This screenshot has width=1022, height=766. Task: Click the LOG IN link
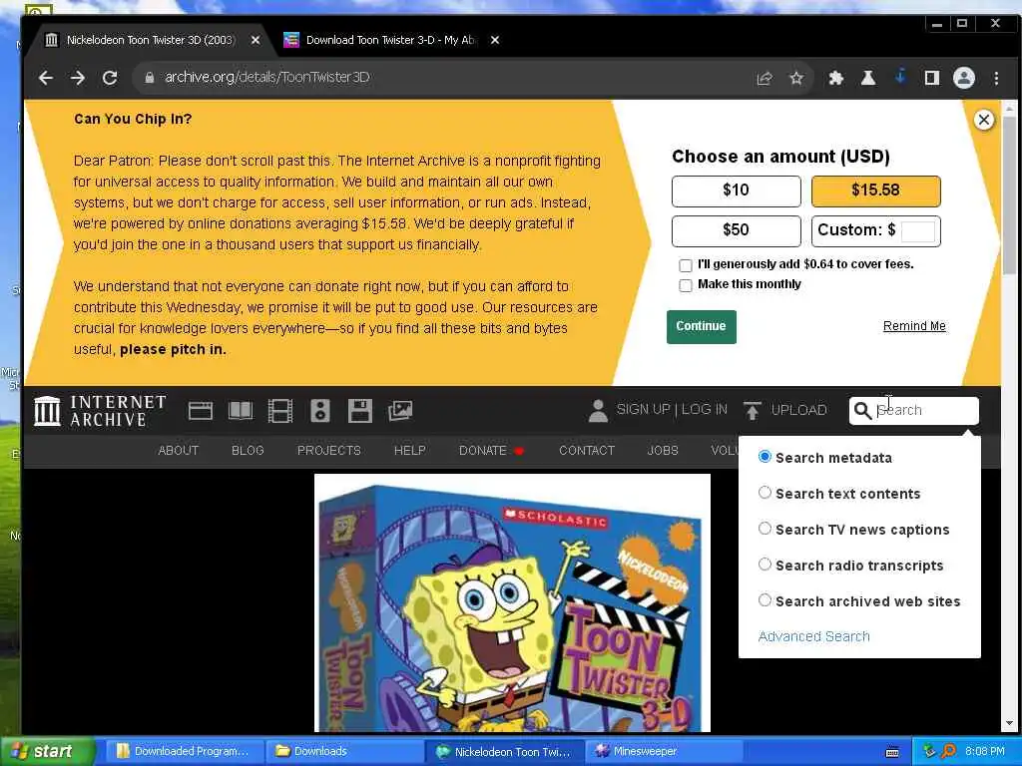click(x=704, y=409)
